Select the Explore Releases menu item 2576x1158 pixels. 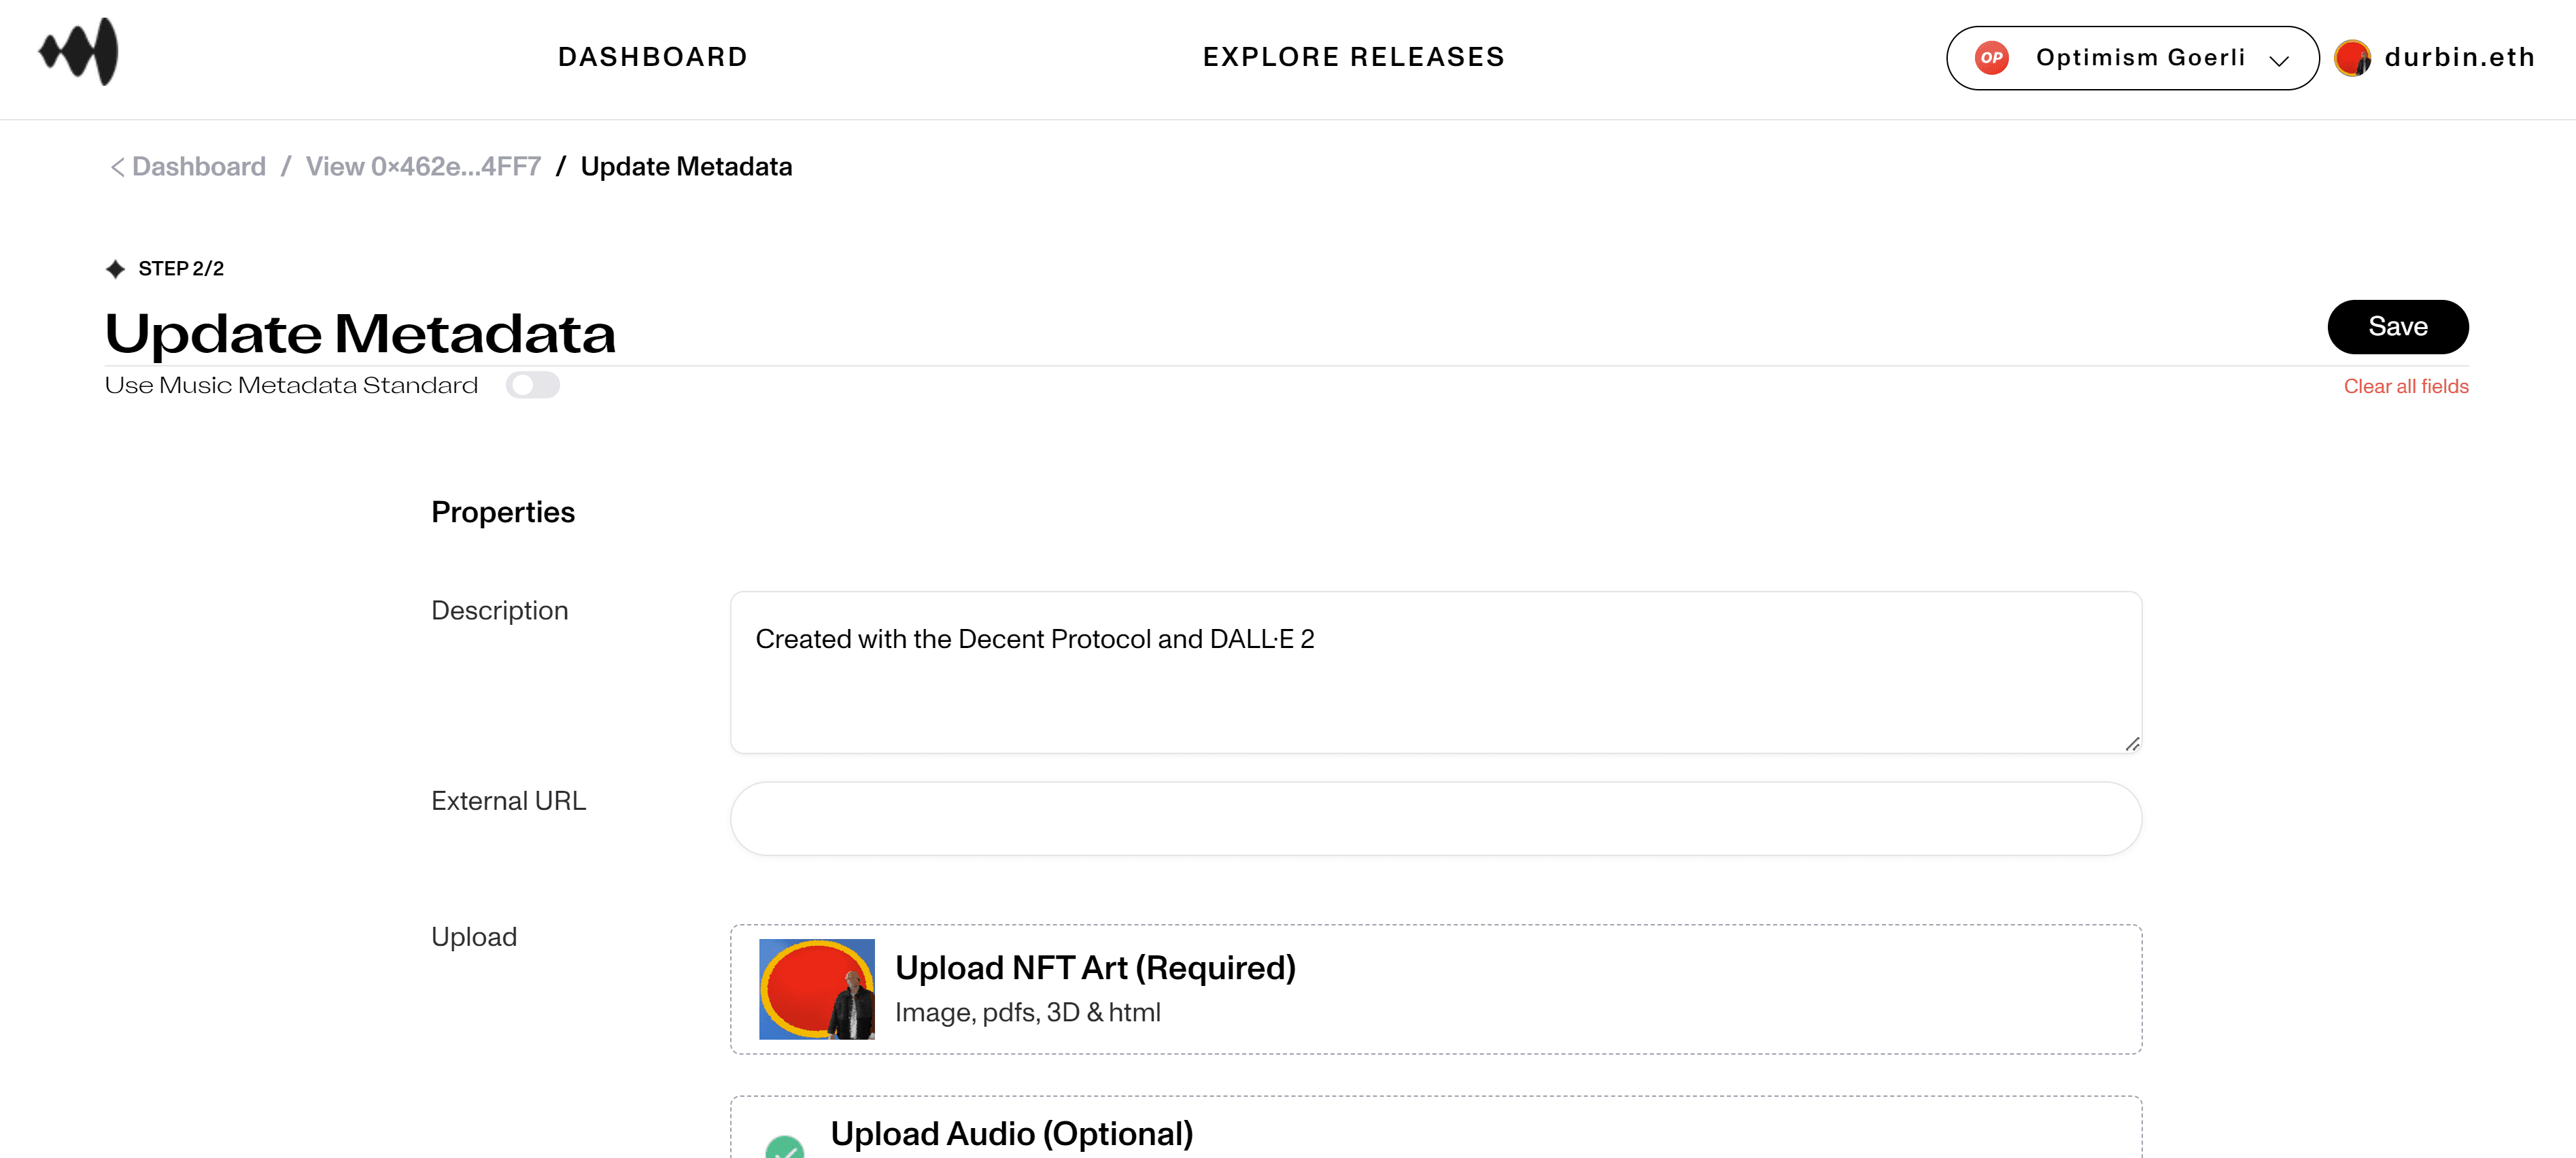point(1354,58)
